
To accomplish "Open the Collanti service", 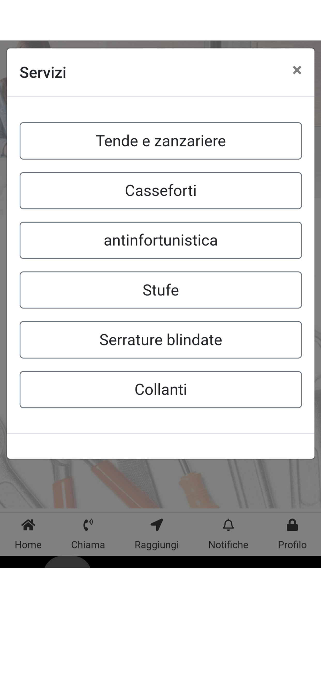I will click(x=161, y=389).
